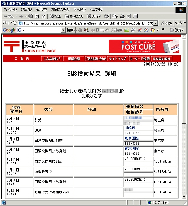This screenshot has height=206, width=188.
Task: Click the 移動 Go button
Action: point(166,23)
